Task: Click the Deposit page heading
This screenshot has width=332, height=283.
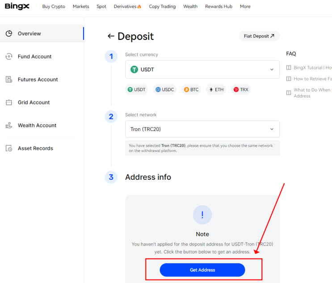Action: [135, 36]
